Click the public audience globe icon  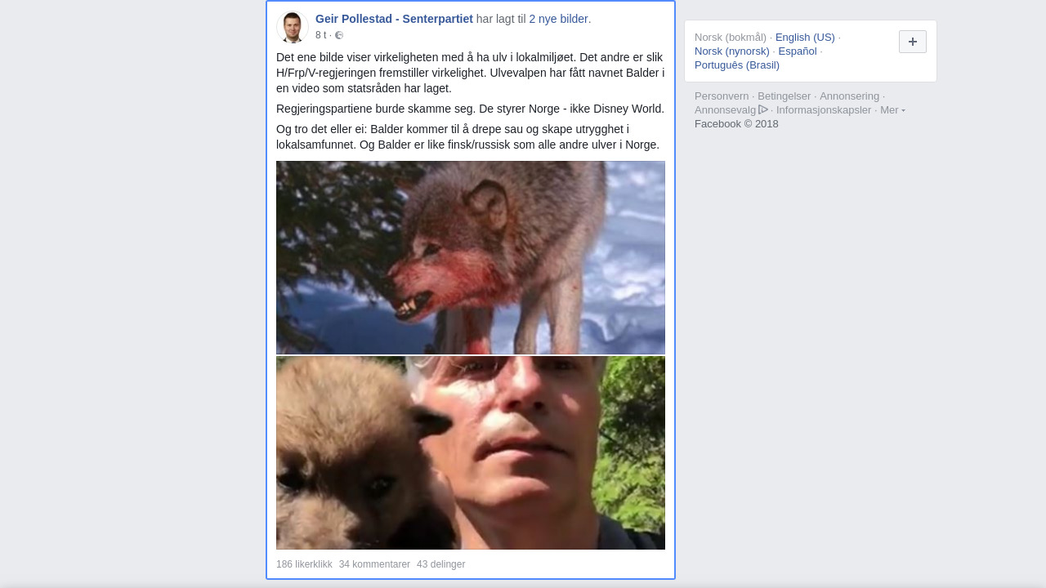tap(339, 35)
